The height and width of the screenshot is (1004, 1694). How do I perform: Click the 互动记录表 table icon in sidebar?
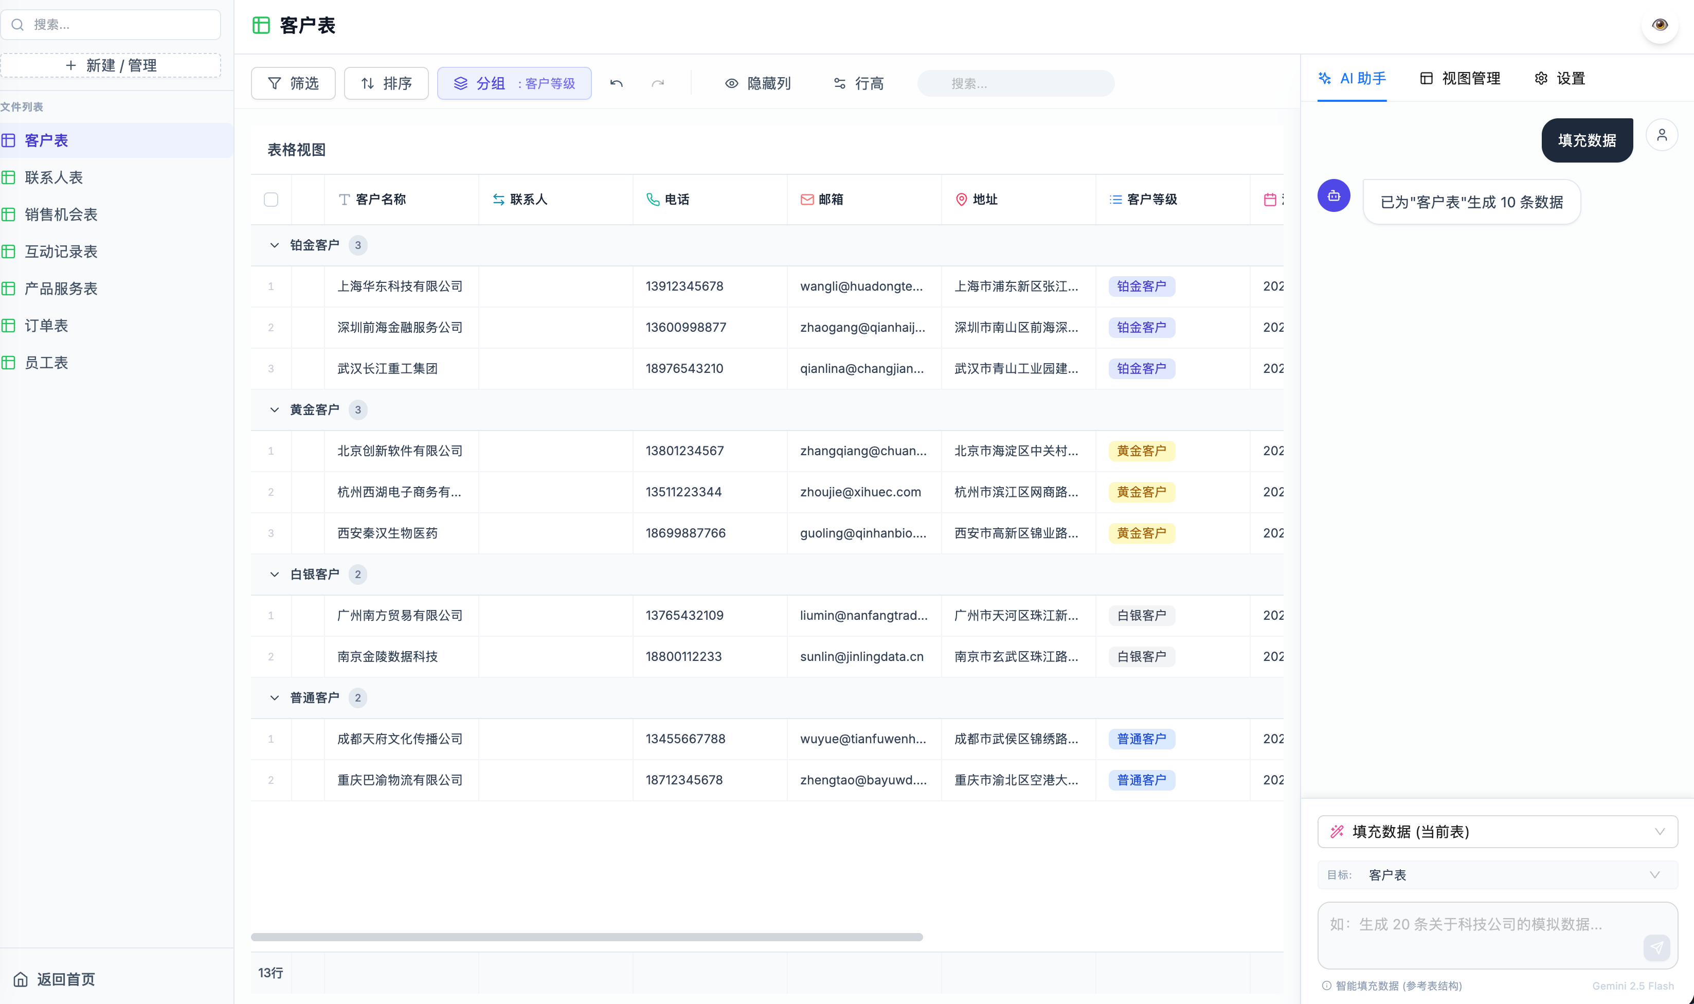pos(9,252)
